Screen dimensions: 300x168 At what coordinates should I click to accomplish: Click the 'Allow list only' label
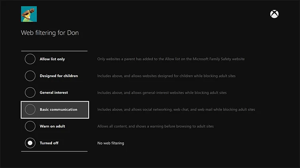point(52,59)
